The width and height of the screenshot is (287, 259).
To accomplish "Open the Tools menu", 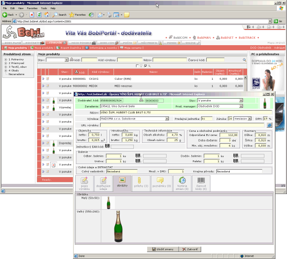I will [44, 8].
